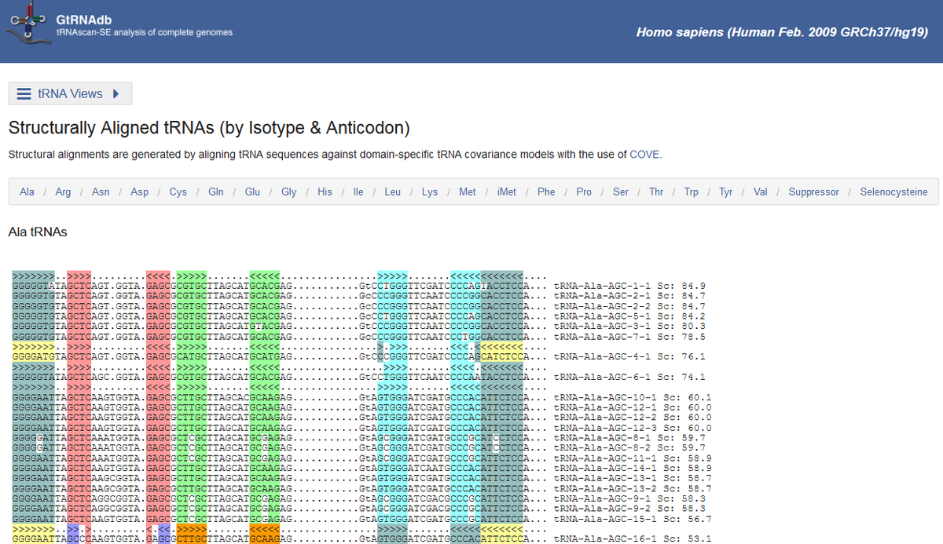Jump to Trp isotype
943x544 pixels.
[x=692, y=192]
